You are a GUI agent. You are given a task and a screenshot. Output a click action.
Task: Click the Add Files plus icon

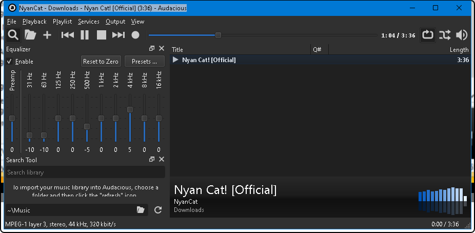click(47, 35)
